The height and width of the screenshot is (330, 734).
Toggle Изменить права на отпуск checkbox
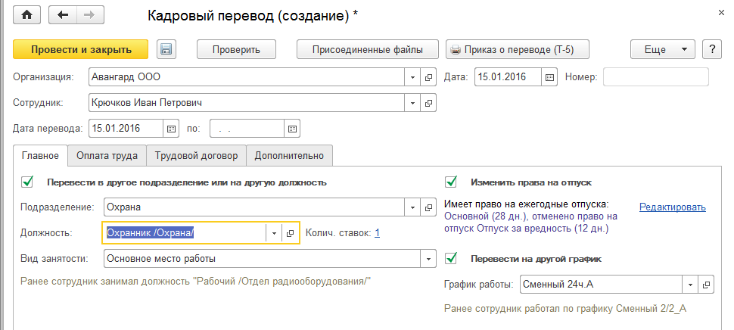[452, 182]
